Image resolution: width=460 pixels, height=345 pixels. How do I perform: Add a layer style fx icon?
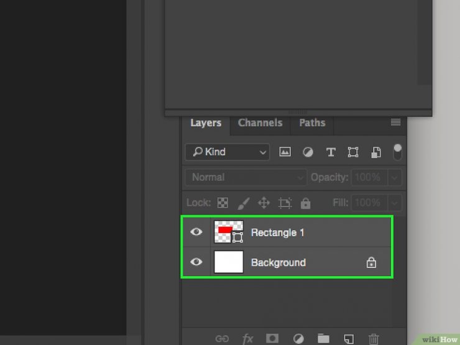tap(247, 339)
